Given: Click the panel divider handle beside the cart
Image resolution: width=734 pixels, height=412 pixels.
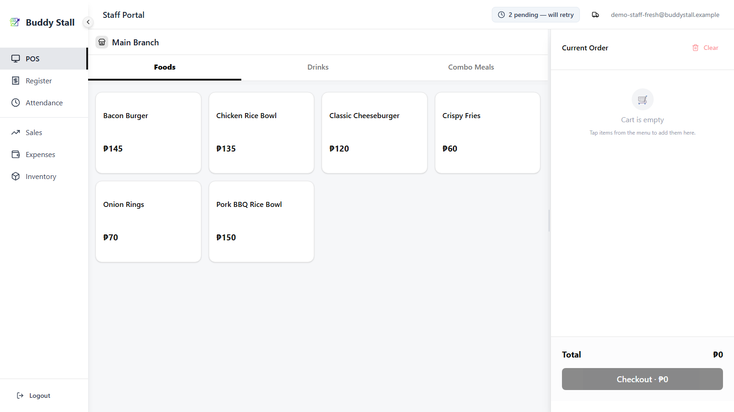Looking at the screenshot, I should [549, 221].
